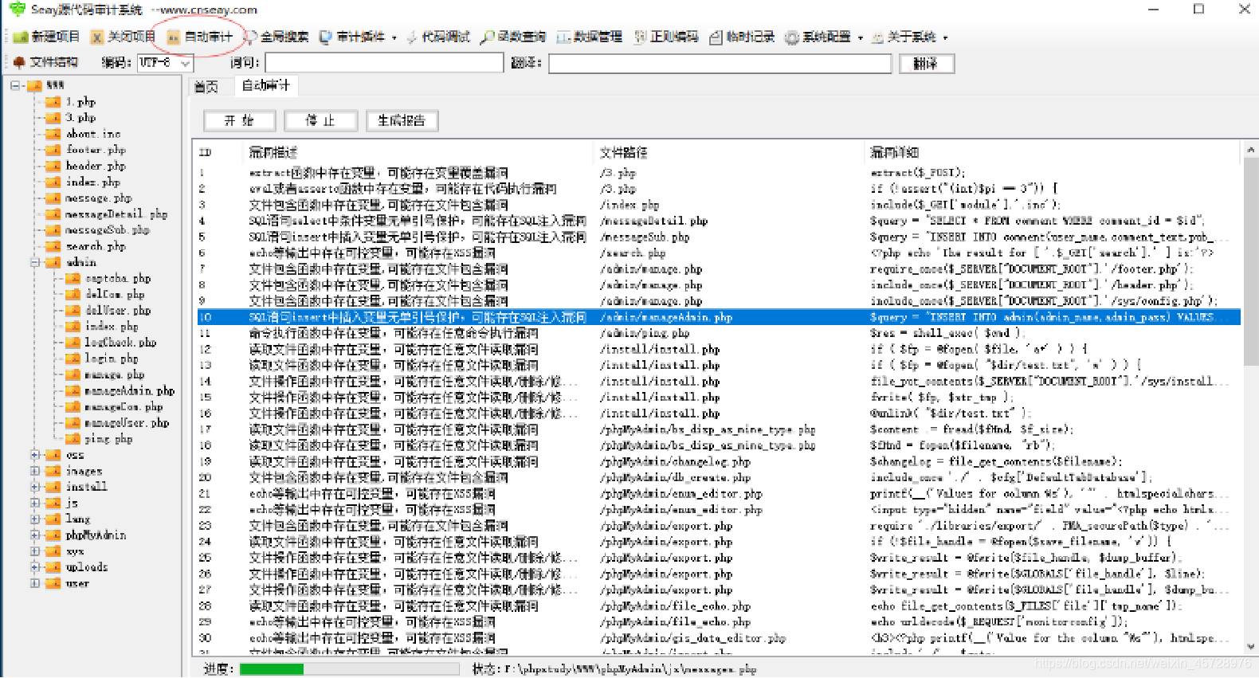The width and height of the screenshot is (1259, 678).
Task: Select row 6 /search.php
Action: [717, 253]
